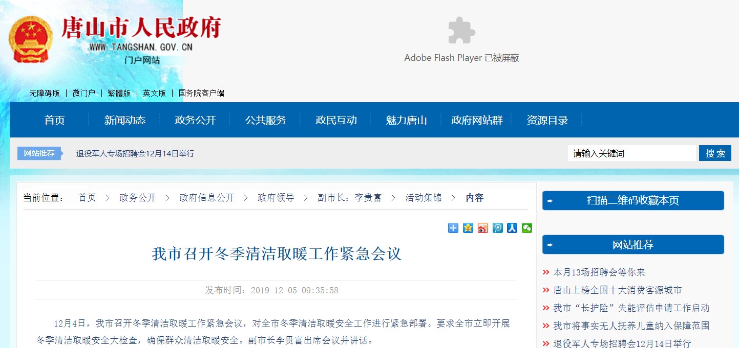Click the blue plus more-sharing icon

[453, 228]
